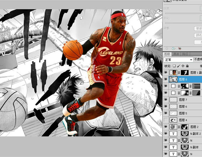Viewport: 202px width, 157px height.
Task: Hide the 图层 7 layer
Action: click(x=166, y=100)
